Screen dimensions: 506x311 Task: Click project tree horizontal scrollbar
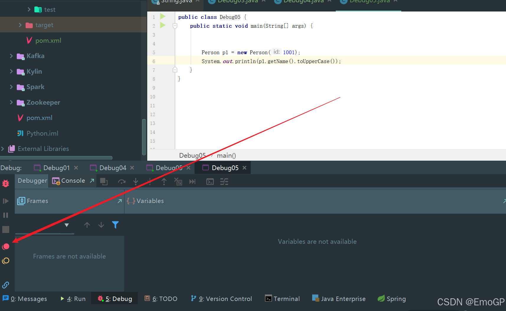coord(56,158)
